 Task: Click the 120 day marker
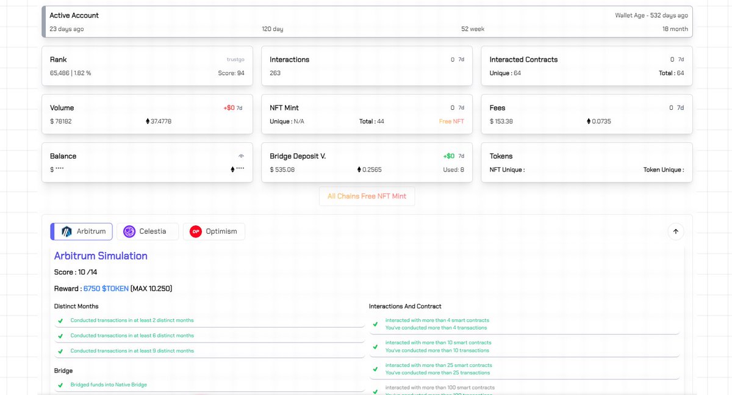273,29
